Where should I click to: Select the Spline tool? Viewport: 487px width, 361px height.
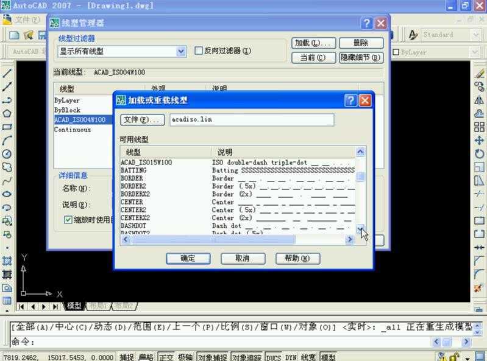tap(7, 181)
